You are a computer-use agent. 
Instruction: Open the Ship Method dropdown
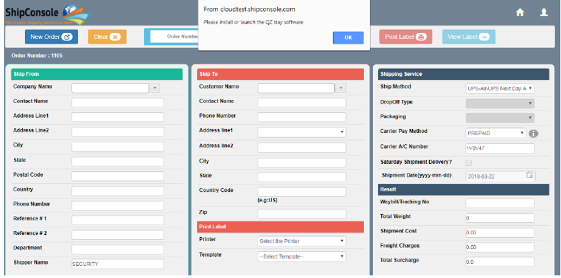coord(500,88)
